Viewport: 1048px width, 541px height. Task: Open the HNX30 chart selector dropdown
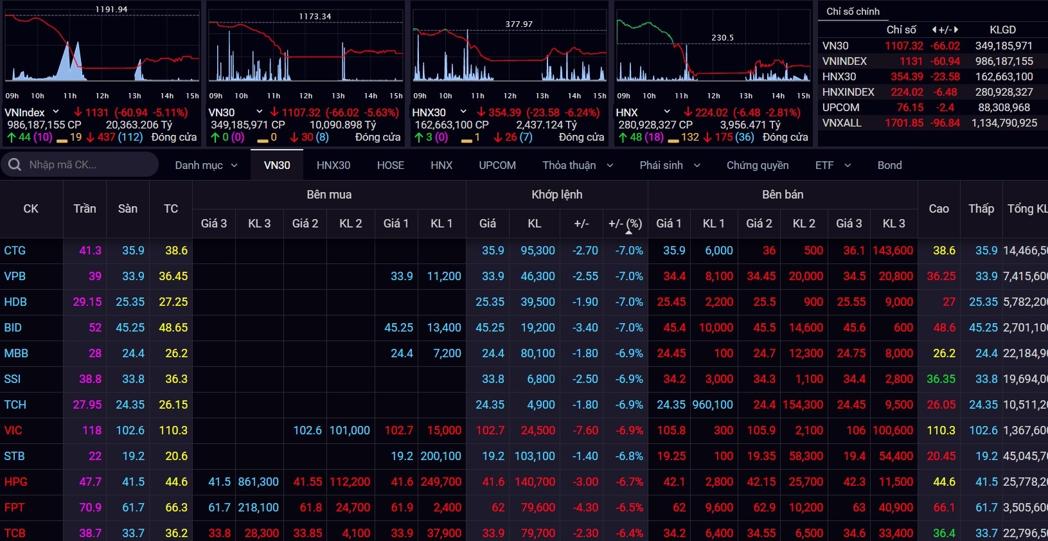click(x=463, y=112)
